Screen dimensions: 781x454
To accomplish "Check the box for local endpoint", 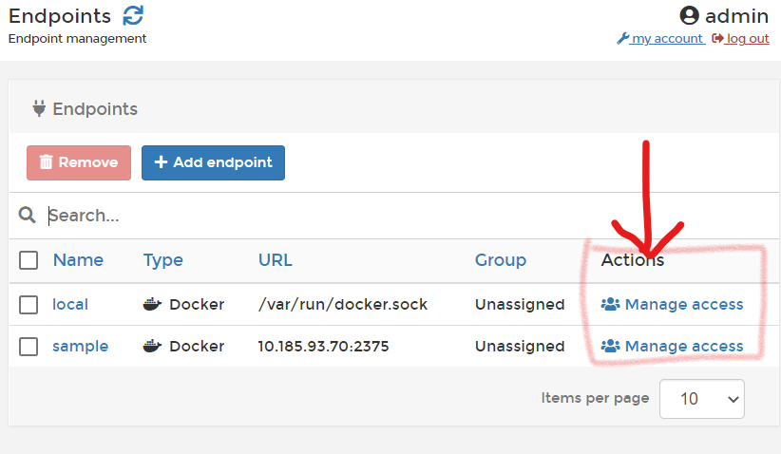I will pos(29,305).
